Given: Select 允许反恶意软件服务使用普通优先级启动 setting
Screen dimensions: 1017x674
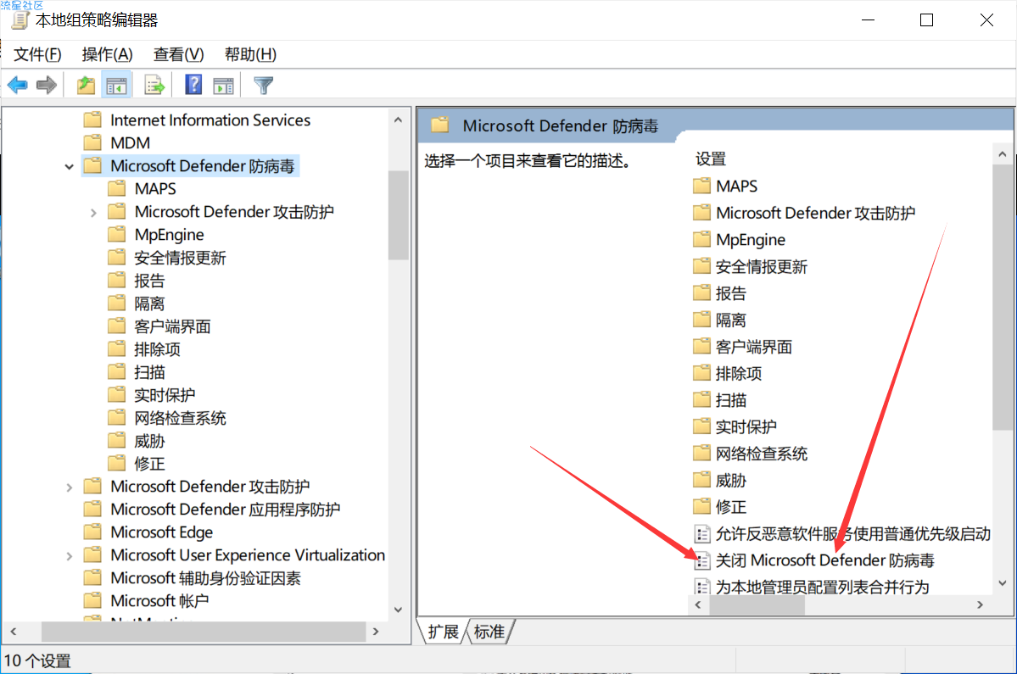Looking at the screenshot, I should click(x=852, y=533).
